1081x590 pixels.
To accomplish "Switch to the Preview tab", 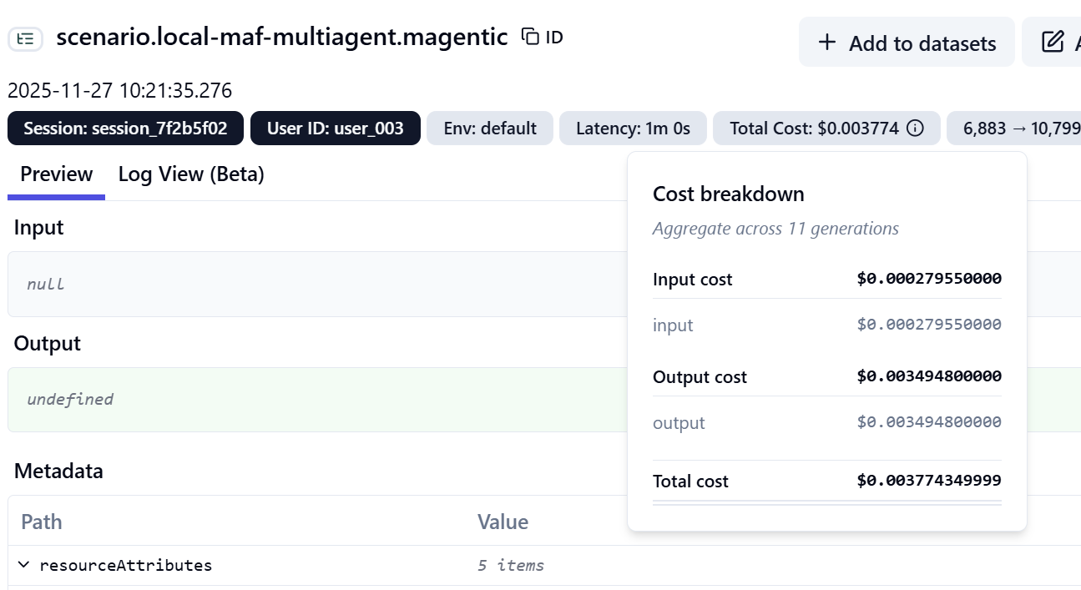I will tap(56, 174).
